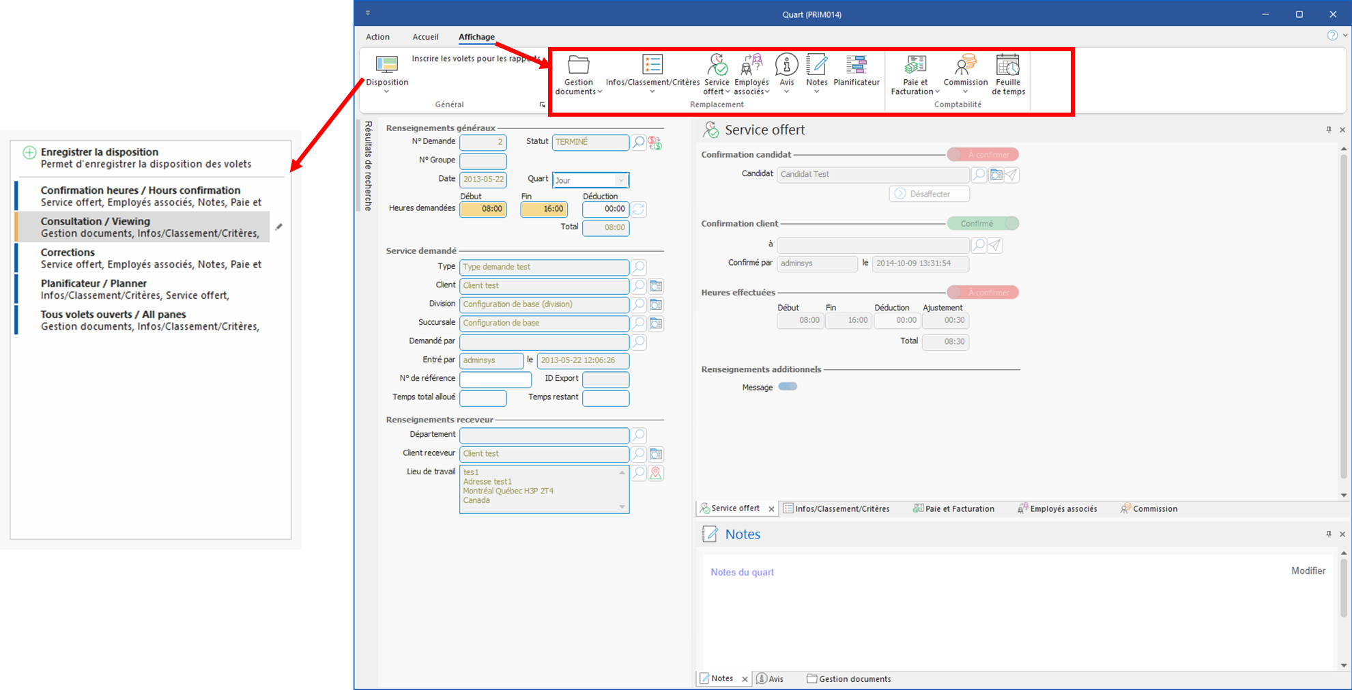Select the Employés associés bottom tab
Image resolution: width=1352 pixels, height=690 pixels.
[x=1057, y=508]
